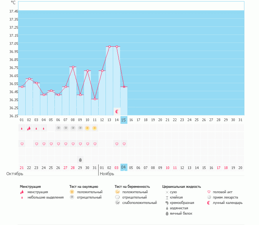Click the light discharge drop on day 01
The image size is (259, 225).
(x=22, y=128)
